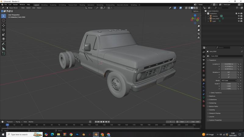Open Global transform orientation dropdown
The height and width of the screenshot is (137, 244).
tap(90, 8)
